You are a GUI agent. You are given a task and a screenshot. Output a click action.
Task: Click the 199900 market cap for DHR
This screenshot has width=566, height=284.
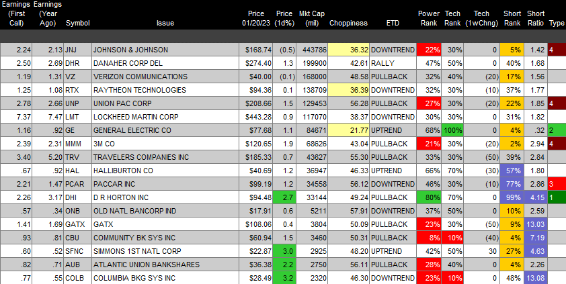coord(312,63)
